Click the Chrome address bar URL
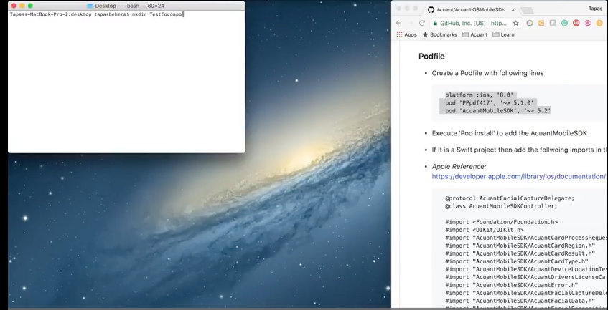This screenshot has height=310, width=608. (x=498, y=23)
